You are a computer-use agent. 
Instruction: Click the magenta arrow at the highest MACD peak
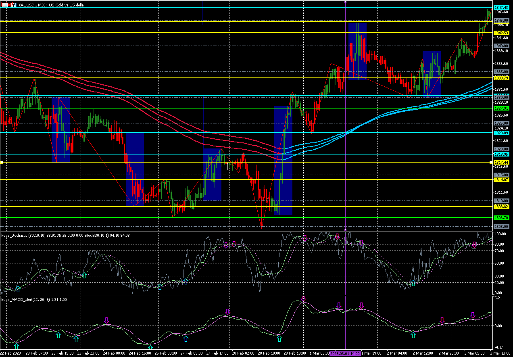(x=303, y=299)
